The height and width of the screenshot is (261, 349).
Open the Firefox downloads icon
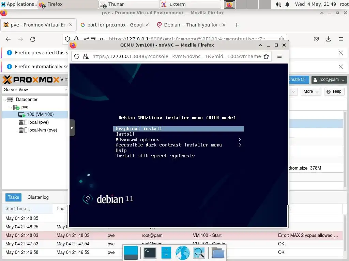click(x=328, y=39)
